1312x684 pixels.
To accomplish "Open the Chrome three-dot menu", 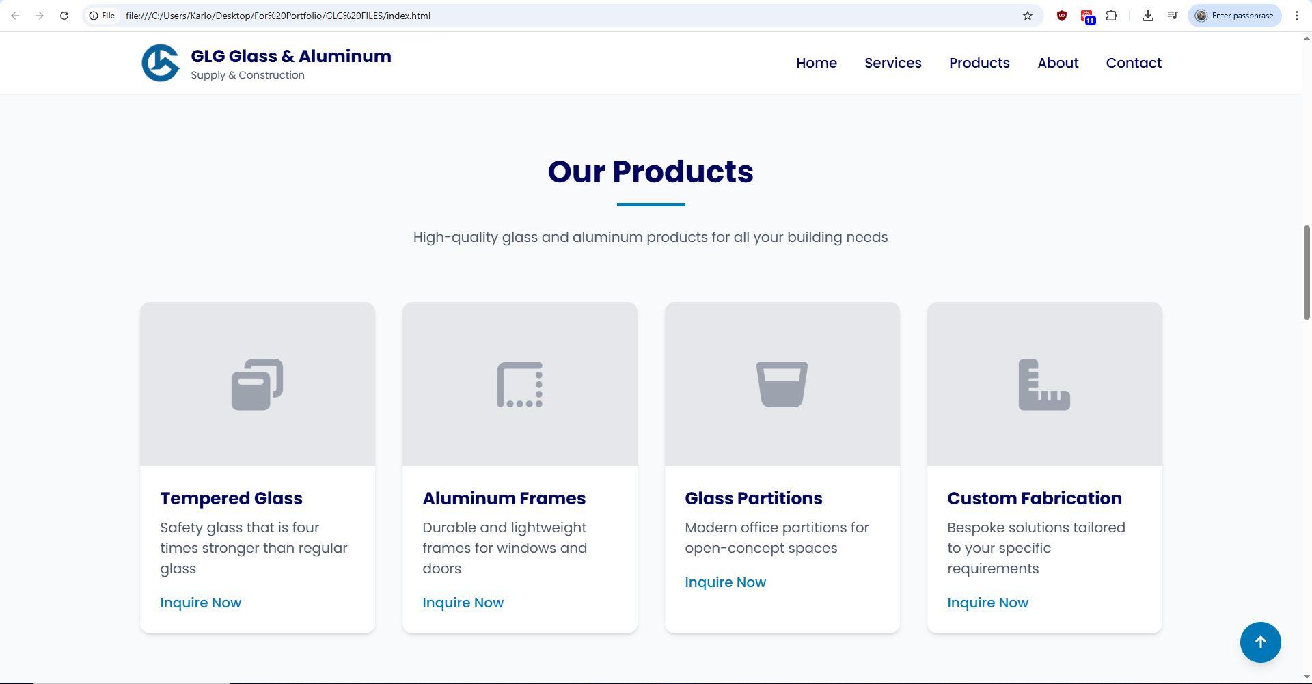I will (x=1296, y=16).
